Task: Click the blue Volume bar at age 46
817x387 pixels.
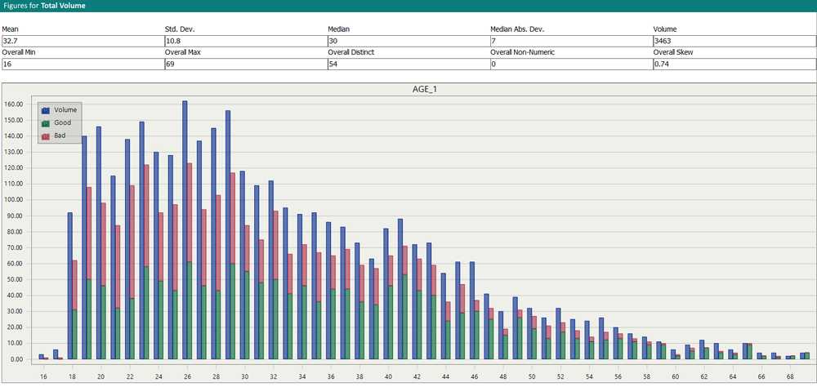Action: 472,310
